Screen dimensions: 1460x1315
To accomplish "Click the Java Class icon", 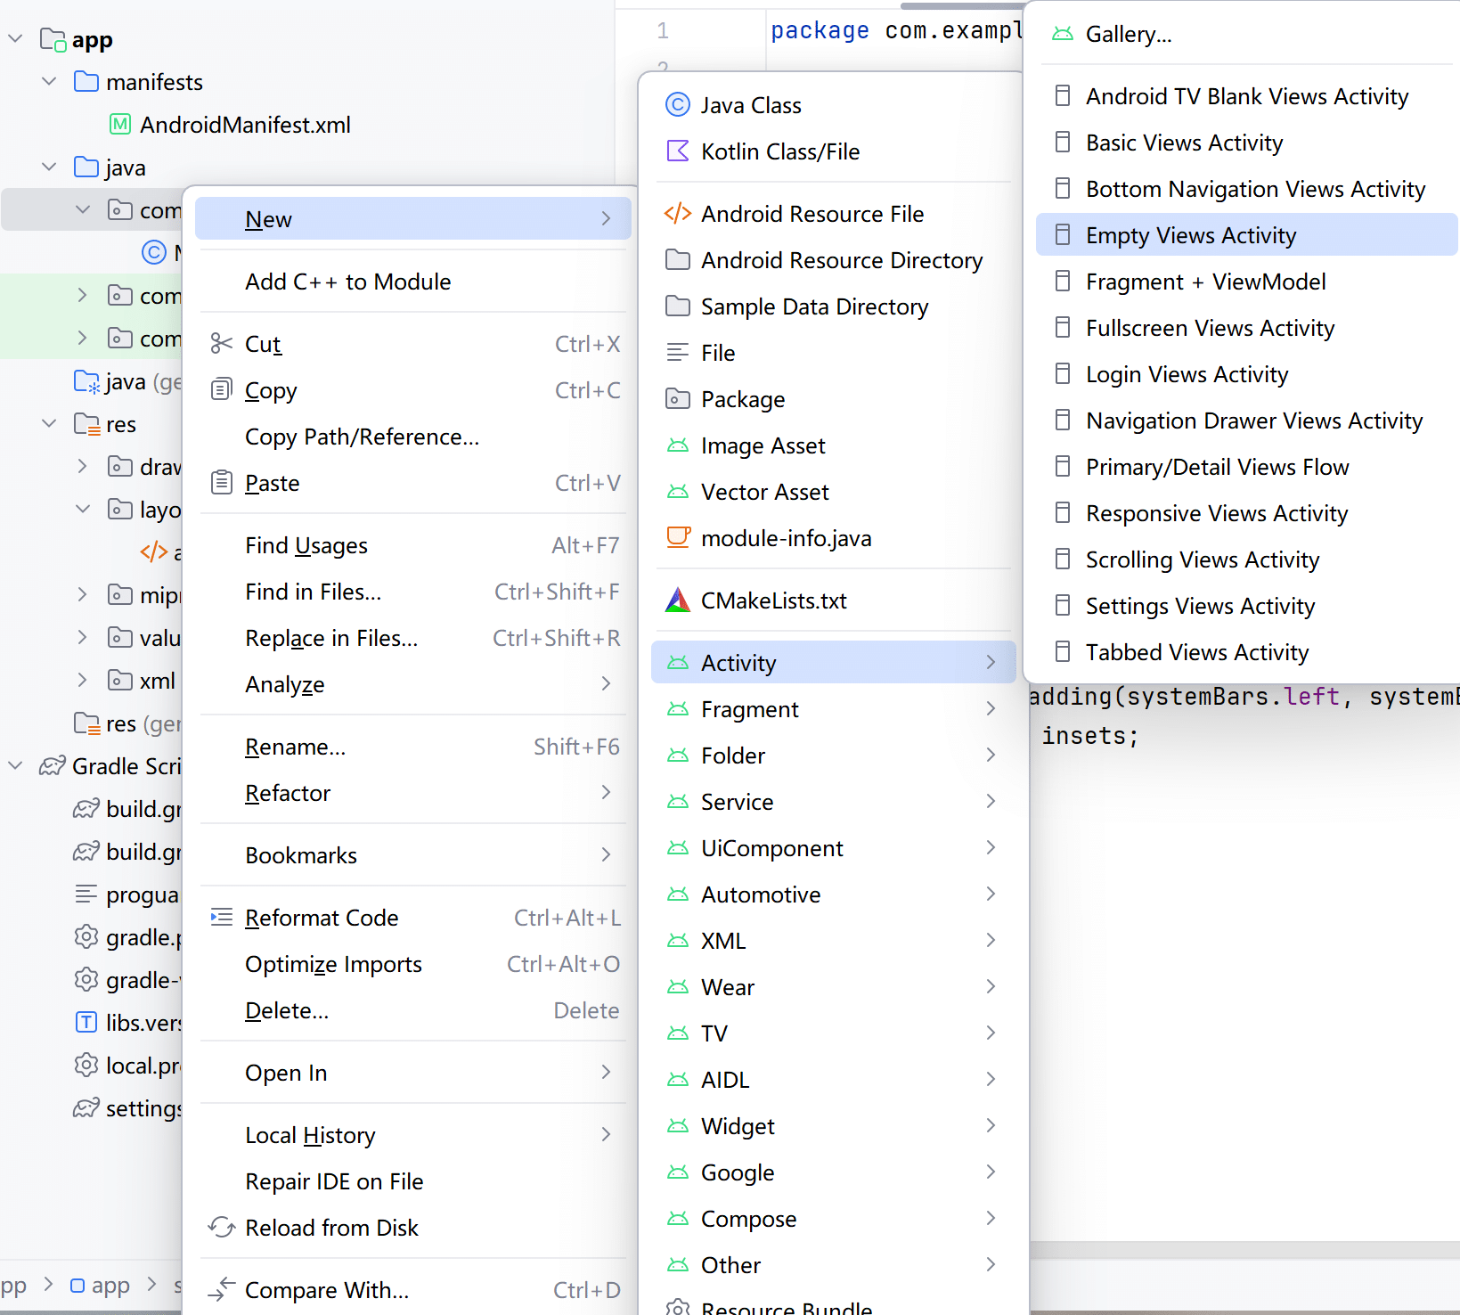I will tap(677, 105).
